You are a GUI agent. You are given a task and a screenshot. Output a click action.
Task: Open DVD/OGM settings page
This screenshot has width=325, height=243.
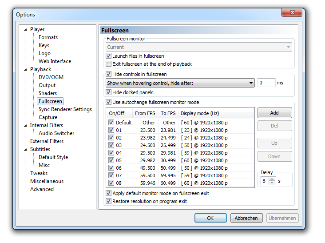pyautogui.click(x=51, y=77)
